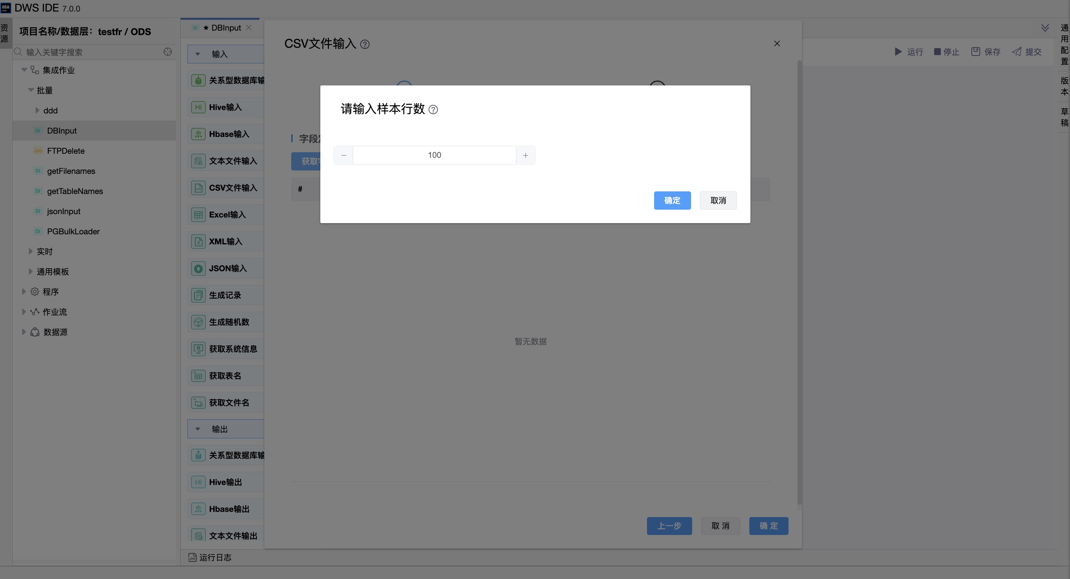The height and width of the screenshot is (579, 1070).
Task: Click the 获取系统信息 component icon
Action: point(198,349)
